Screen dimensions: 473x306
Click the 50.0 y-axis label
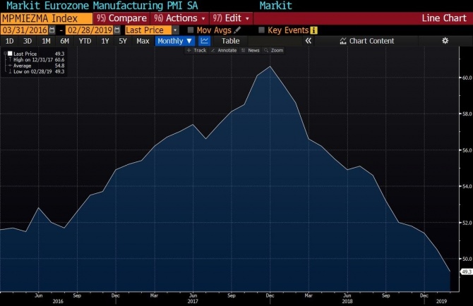[x=467, y=259]
